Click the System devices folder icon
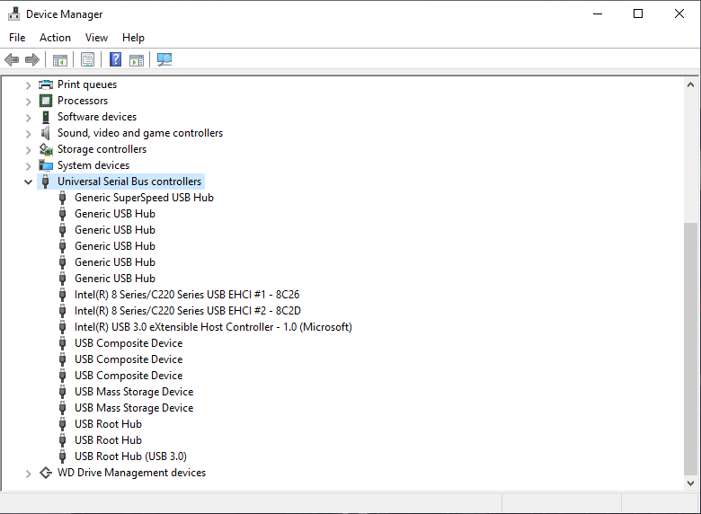Image resolution: width=701 pixels, height=514 pixels. tap(46, 165)
